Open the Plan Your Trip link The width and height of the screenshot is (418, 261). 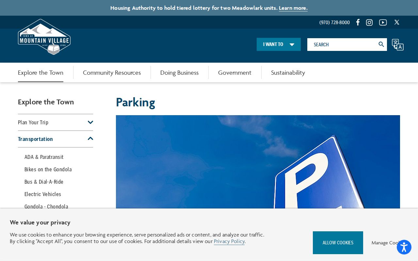pyautogui.click(x=33, y=122)
